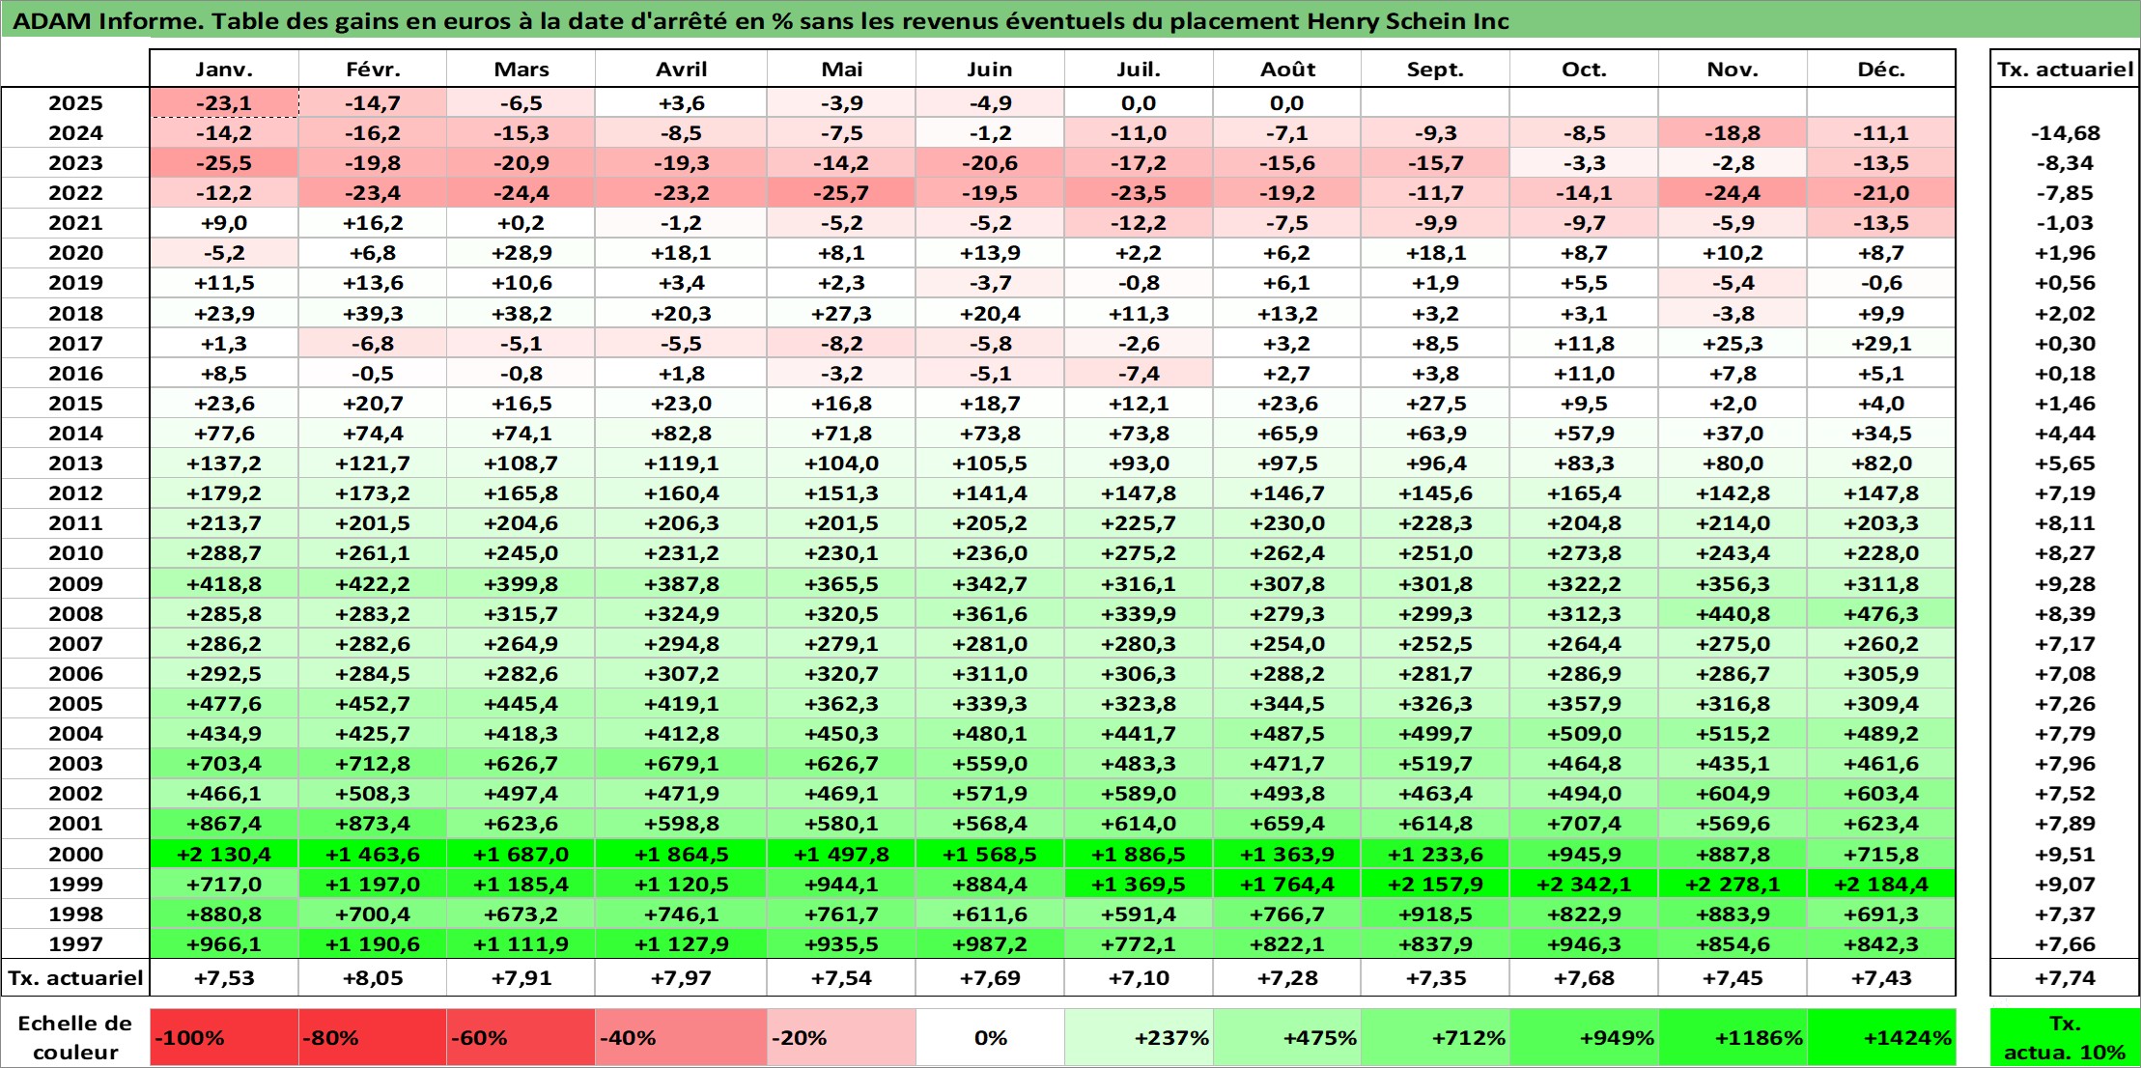Click the 'Echelle de couleur' label
This screenshot has width=2141, height=1068.
(x=75, y=1038)
